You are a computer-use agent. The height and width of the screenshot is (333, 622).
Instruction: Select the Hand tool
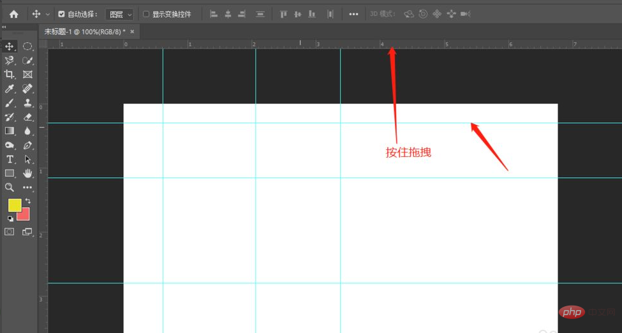(27, 173)
